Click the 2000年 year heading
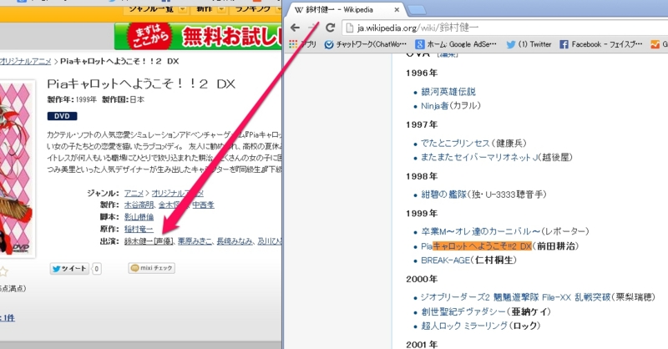This screenshot has height=349, width=668. (x=422, y=279)
